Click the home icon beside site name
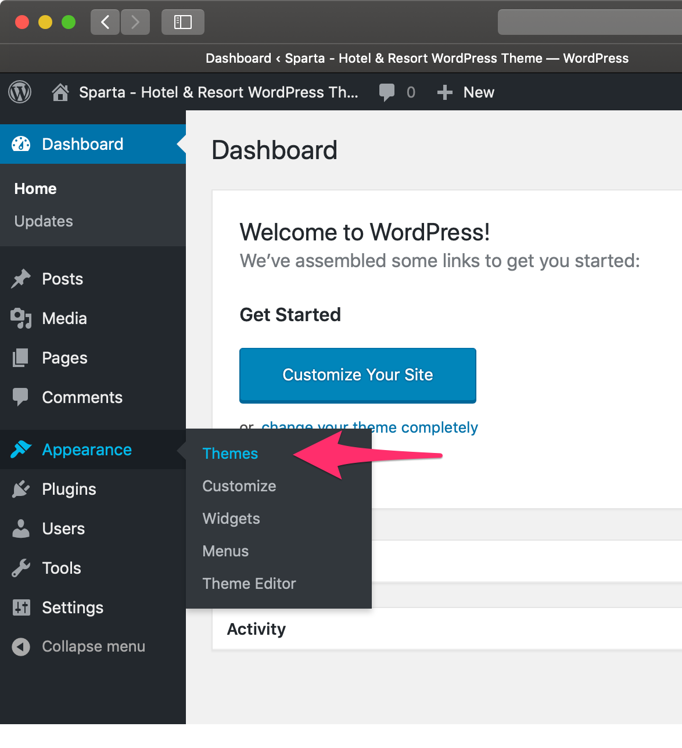The image size is (682, 748). [60, 92]
